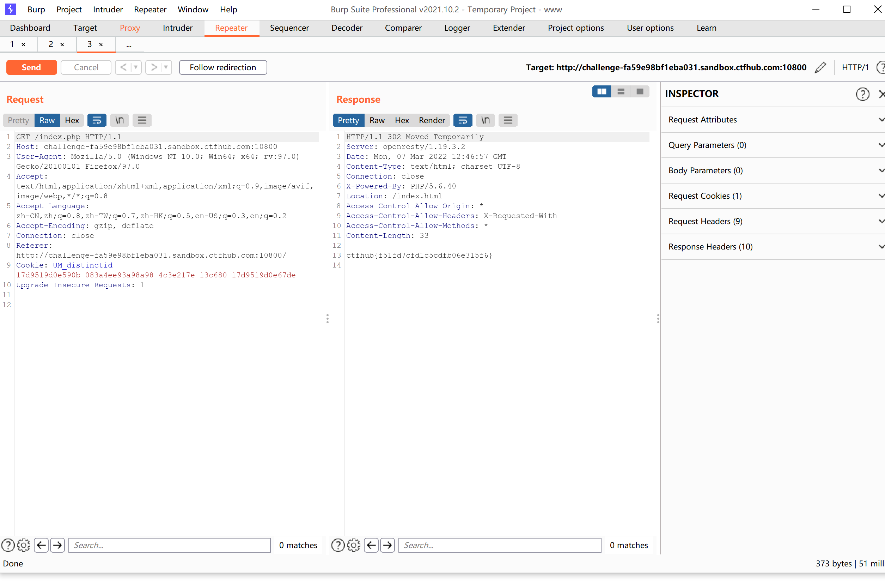Click the Request search input field
The image size is (885, 583).
(170, 545)
